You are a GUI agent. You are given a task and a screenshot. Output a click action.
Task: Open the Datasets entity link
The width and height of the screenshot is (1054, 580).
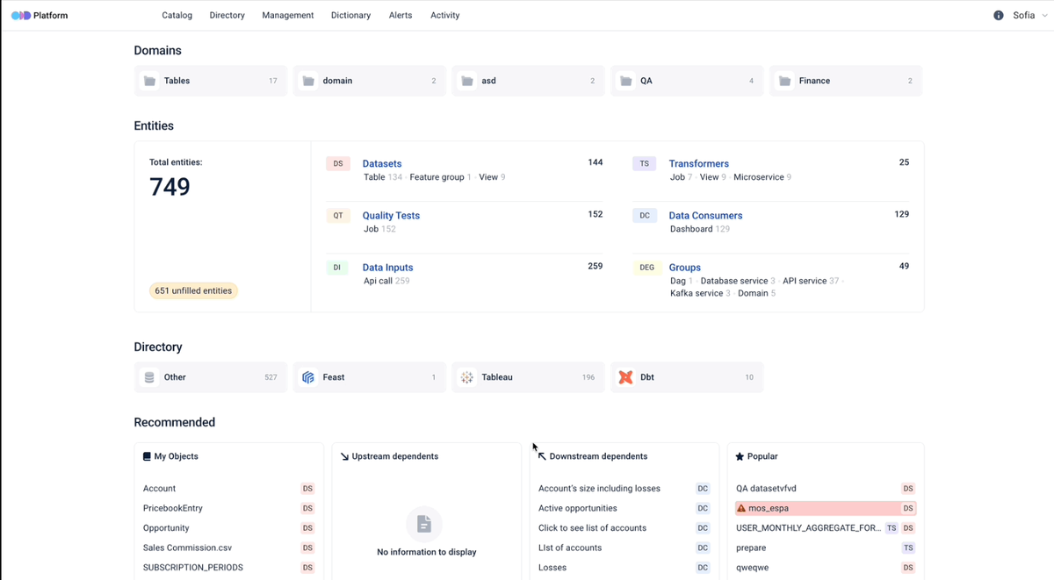pyautogui.click(x=382, y=164)
